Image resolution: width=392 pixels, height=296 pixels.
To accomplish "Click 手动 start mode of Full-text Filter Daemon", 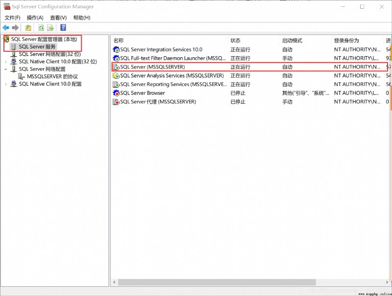I will tap(287, 58).
